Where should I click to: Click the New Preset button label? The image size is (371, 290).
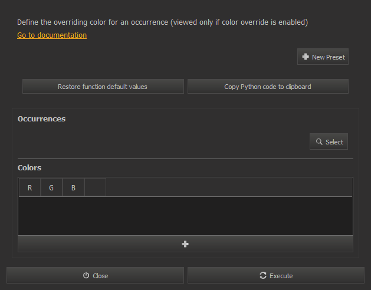pos(328,57)
